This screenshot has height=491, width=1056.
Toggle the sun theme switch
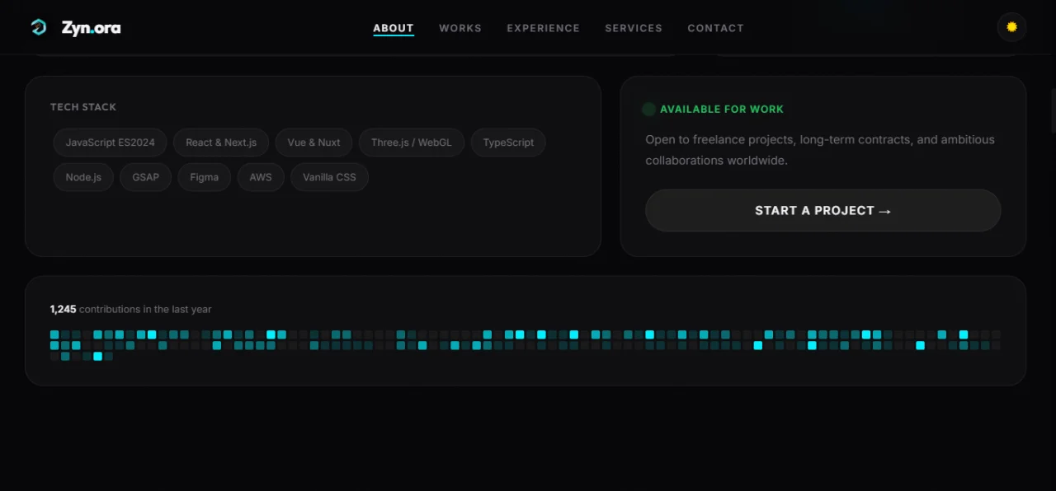(1011, 27)
